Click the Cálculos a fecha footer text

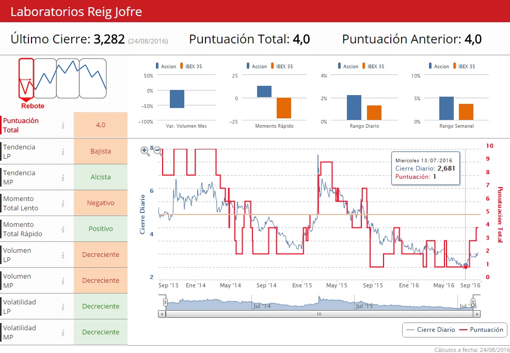click(x=471, y=350)
